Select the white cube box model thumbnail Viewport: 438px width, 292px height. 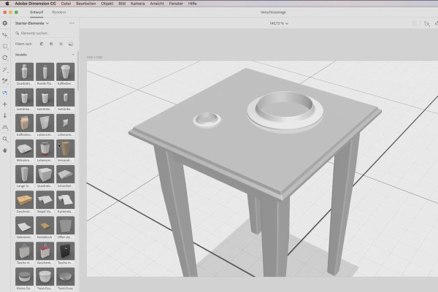(x=45, y=174)
